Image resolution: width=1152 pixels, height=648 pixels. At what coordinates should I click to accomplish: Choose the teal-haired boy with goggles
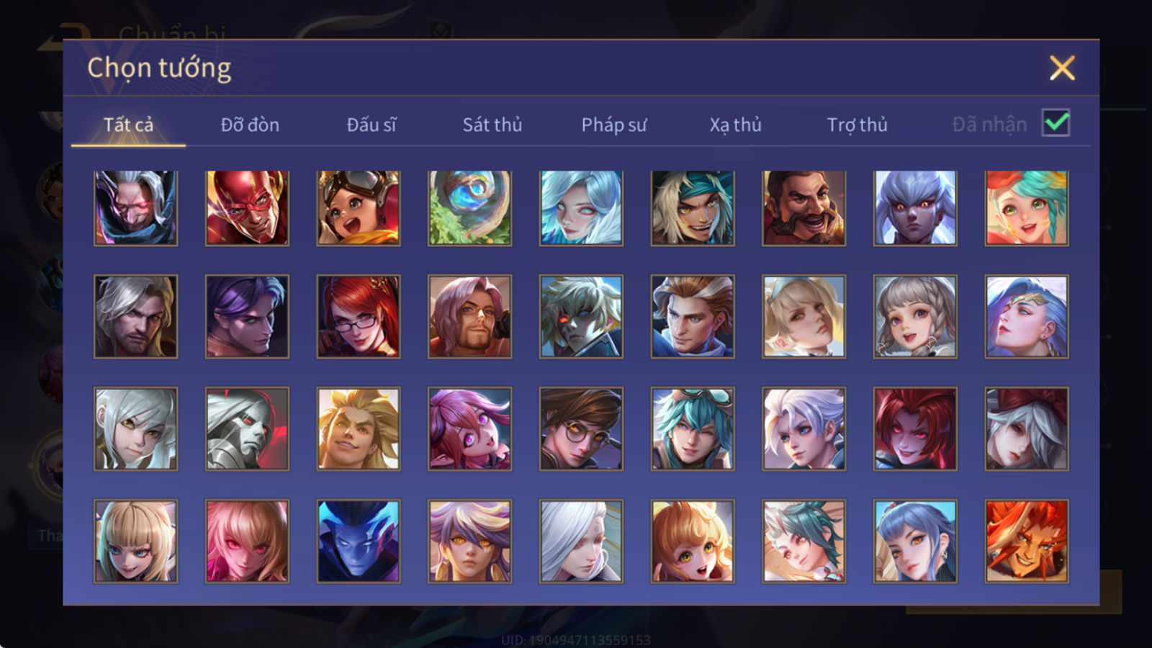click(x=693, y=429)
